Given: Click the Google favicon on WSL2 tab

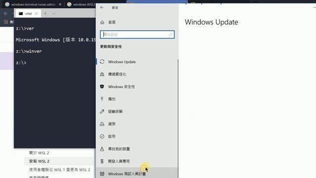Looking at the screenshot, I should click(x=69, y=4).
